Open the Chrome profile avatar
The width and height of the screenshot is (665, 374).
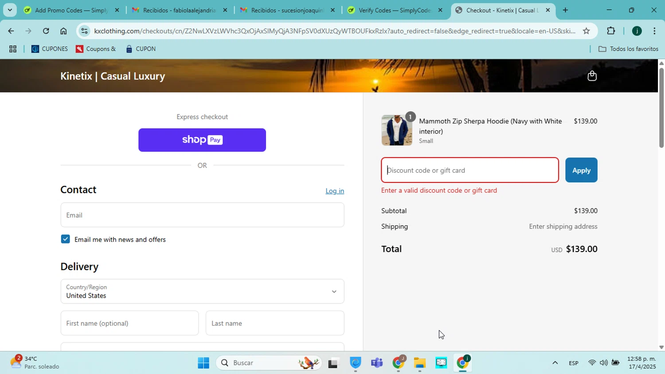click(637, 31)
